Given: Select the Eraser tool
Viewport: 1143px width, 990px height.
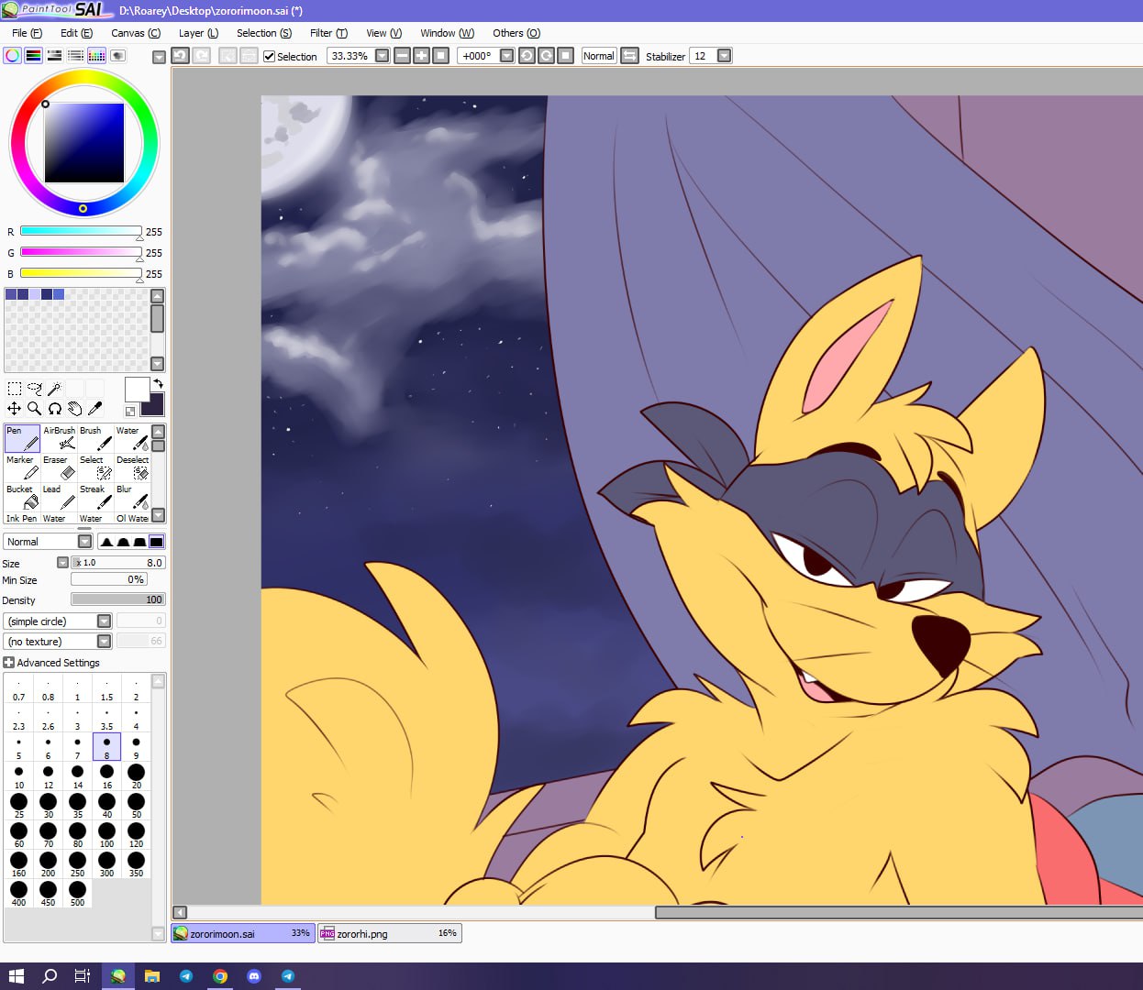Looking at the screenshot, I should [59, 467].
